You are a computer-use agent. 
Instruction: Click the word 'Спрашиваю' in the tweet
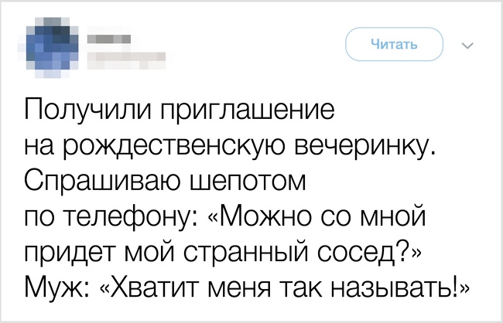pos(104,181)
